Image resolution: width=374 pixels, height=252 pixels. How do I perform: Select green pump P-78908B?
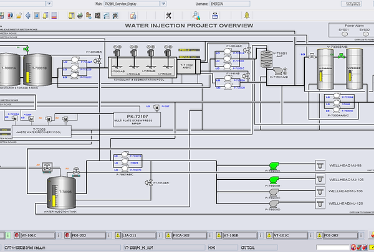point(274,180)
